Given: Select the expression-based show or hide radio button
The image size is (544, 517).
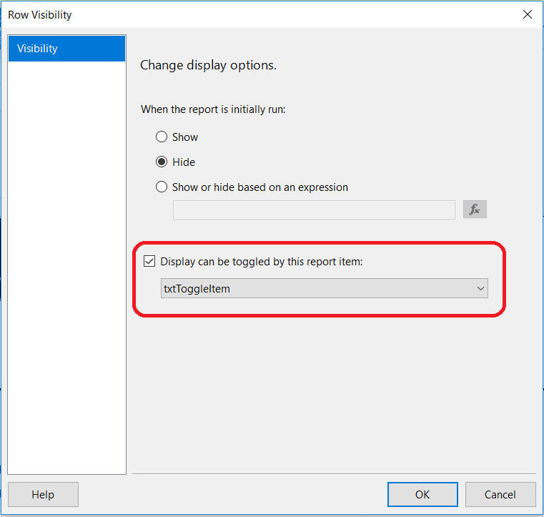Looking at the screenshot, I should click(x=162, y=187).
